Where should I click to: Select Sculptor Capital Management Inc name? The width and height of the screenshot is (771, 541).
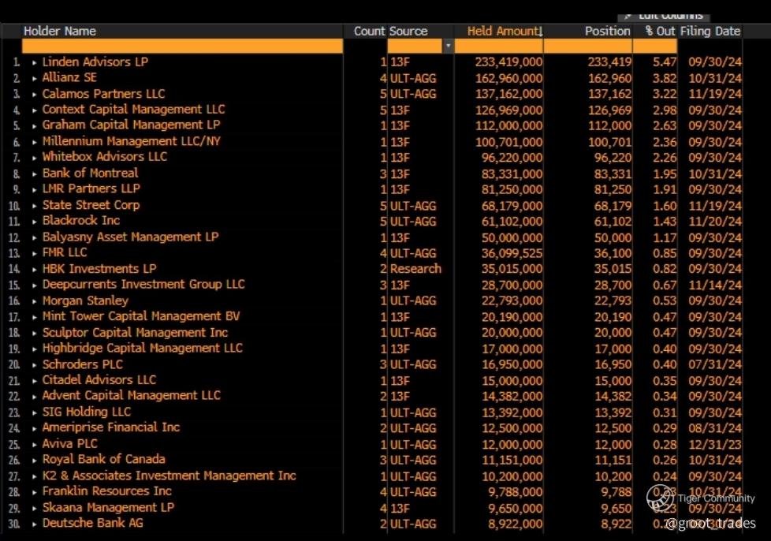(135, 333)
